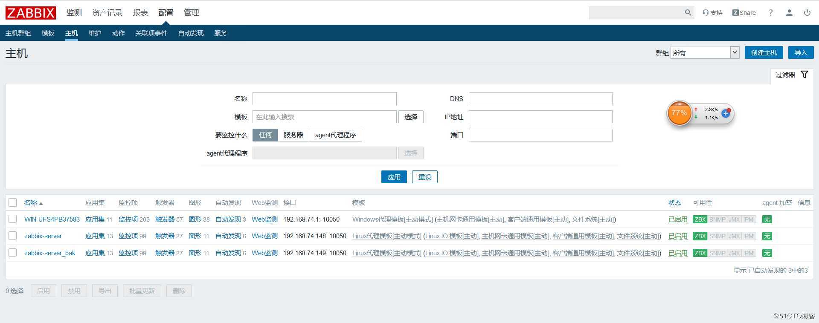Click the 应用 filter button
Image resolution: width=819 pixels, height=323 pixels.
[x=394, y=177]
